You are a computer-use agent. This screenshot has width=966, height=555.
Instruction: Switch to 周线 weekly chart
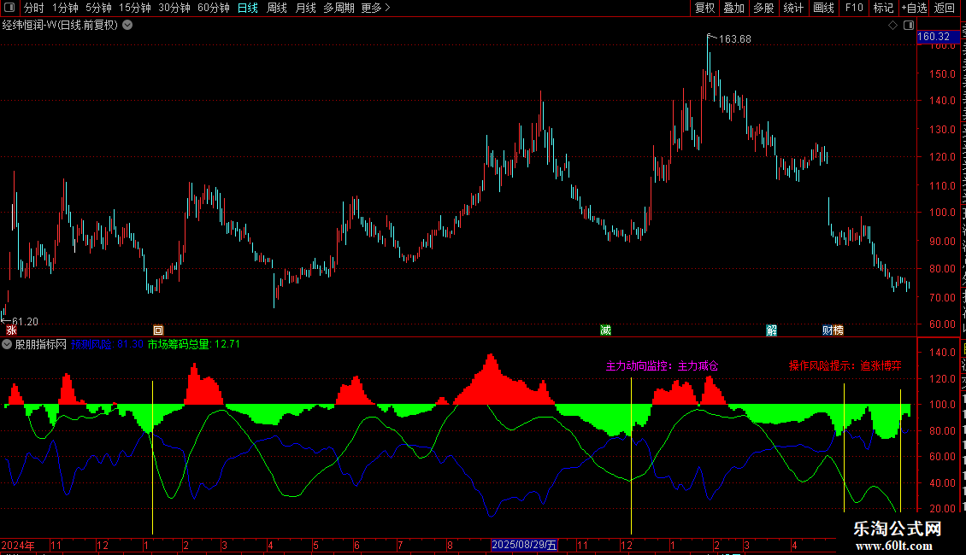pyautogui.click(x=277, y=8)
